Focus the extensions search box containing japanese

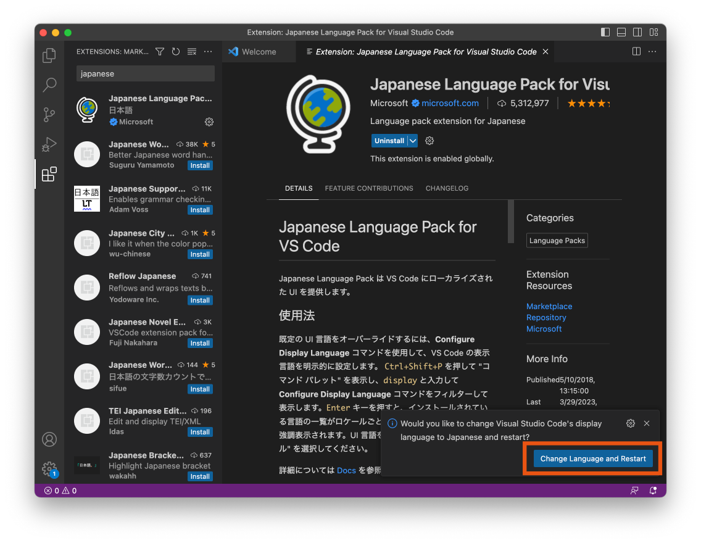(145, 74)
